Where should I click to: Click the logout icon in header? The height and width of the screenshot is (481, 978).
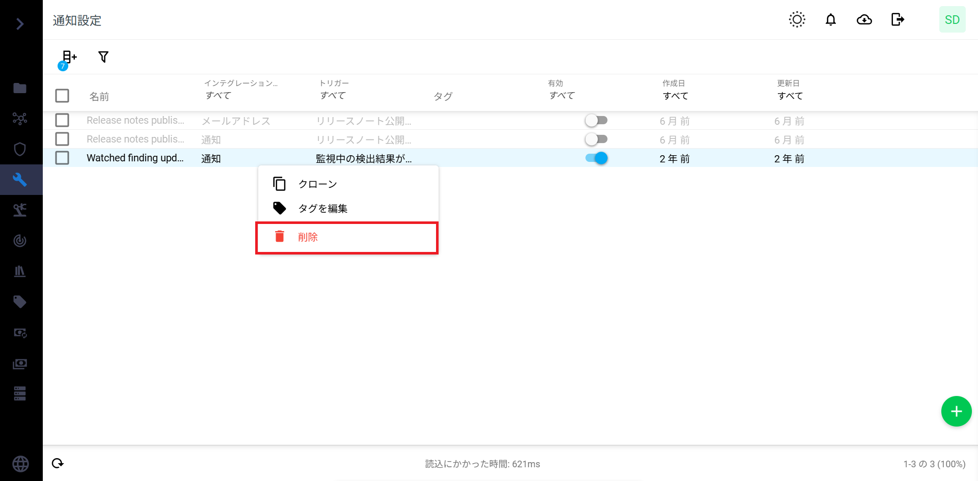pos(898,20)
